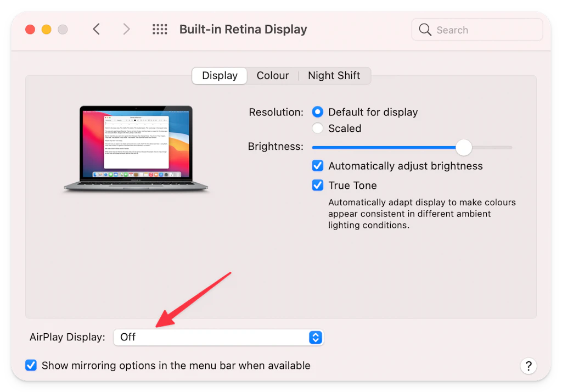Switch to the Night Shift tab
This screenshot has width=562, height=392.
pyautogui.click(x=334, y=76)
